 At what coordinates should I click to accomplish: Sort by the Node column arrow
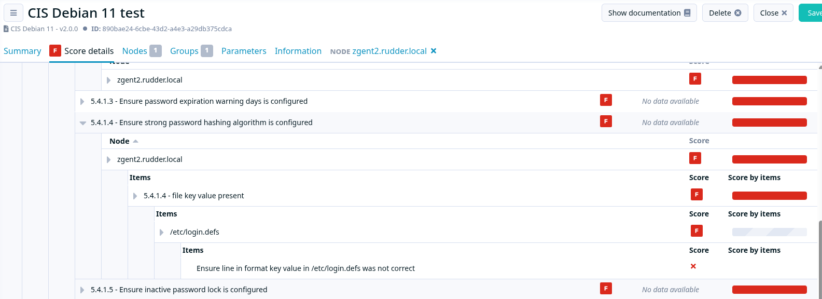coord(135,141)
